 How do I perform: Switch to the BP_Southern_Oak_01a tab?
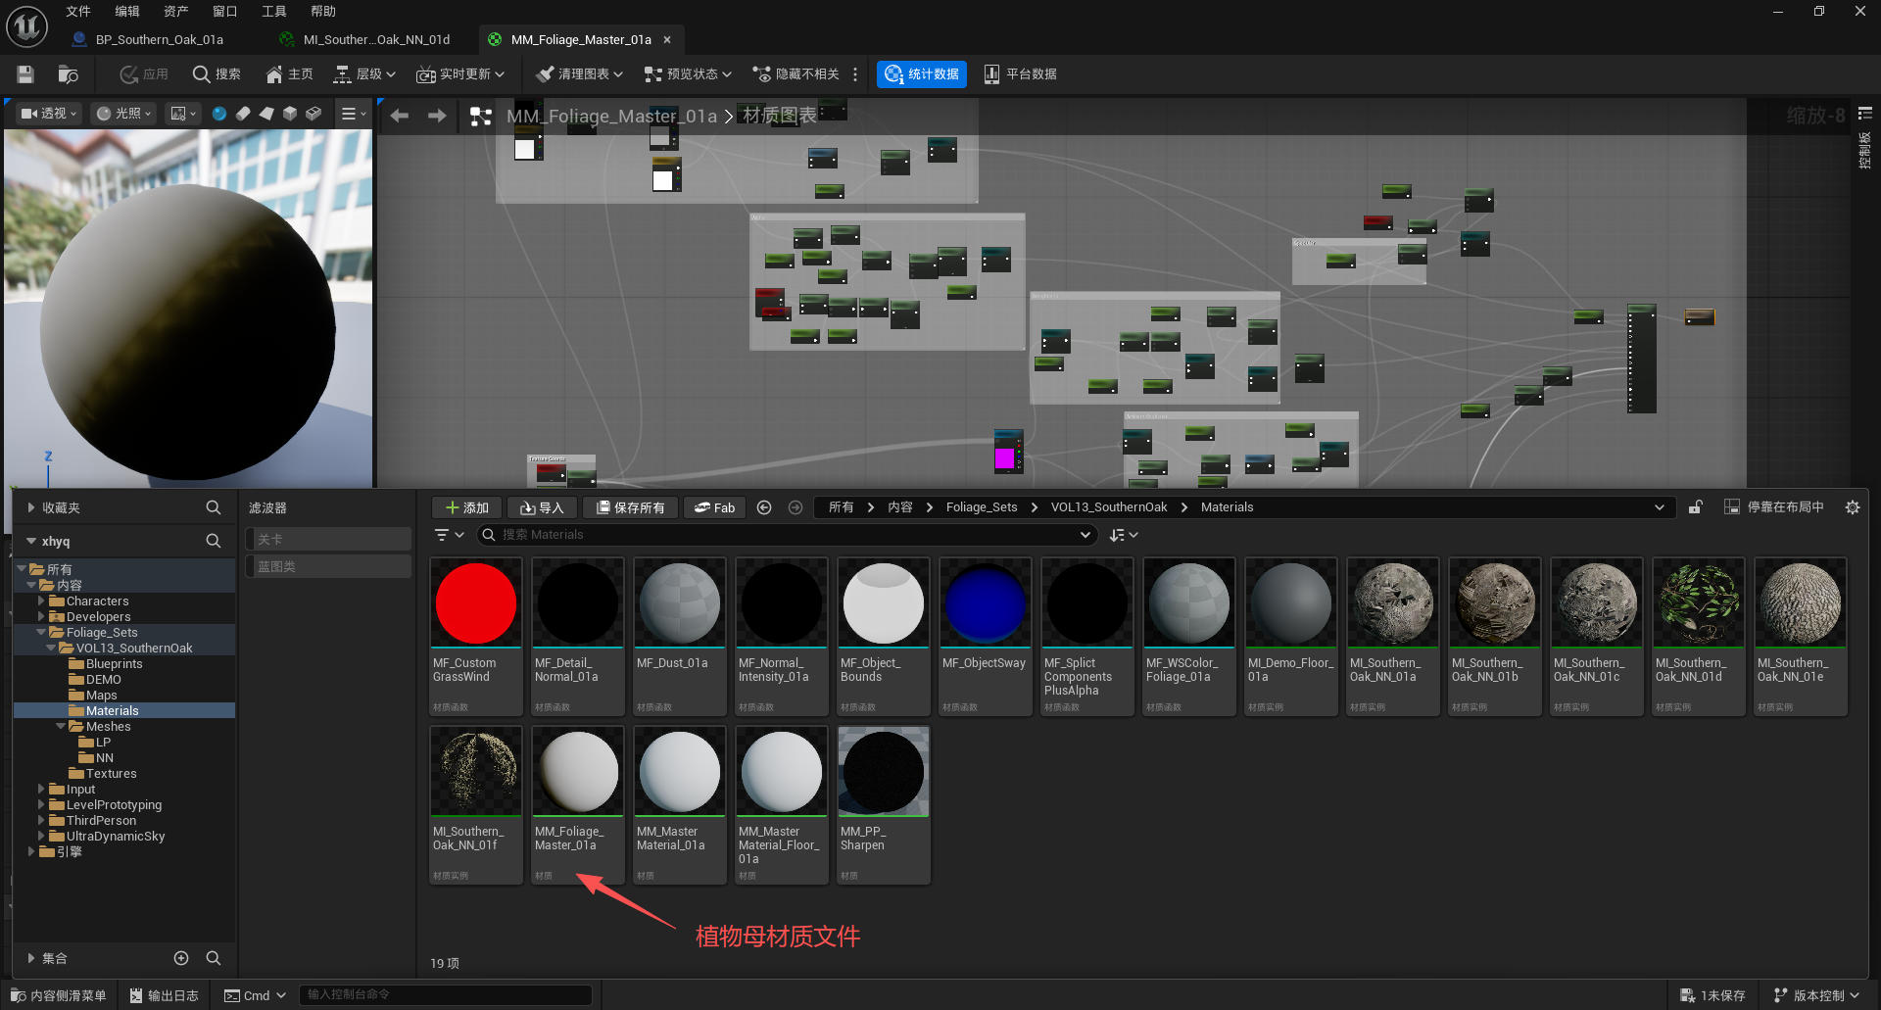click(159, 40)
